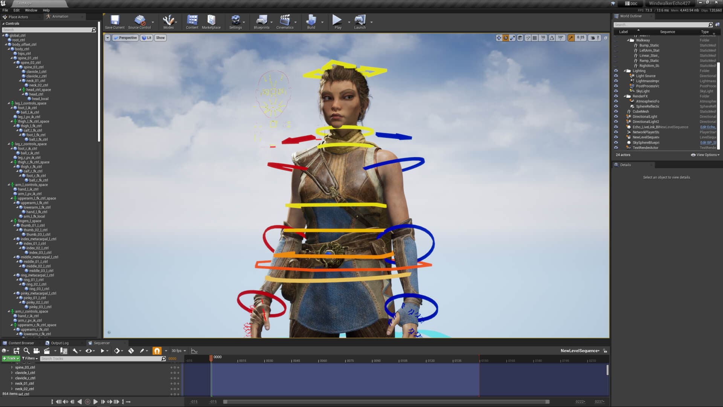This screenshot has height=407, width=723.
Task: Open the 30 fps frame rate dropdown
Action: pos(177,350)
